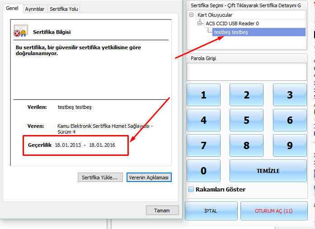Cancel login with İPTAL button
The width and height of the screenshot is (315, 229).
pyautogui.click(x=211, y=211)
